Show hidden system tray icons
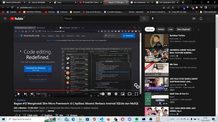The image size is (218, 122). (x=178, y=119)
